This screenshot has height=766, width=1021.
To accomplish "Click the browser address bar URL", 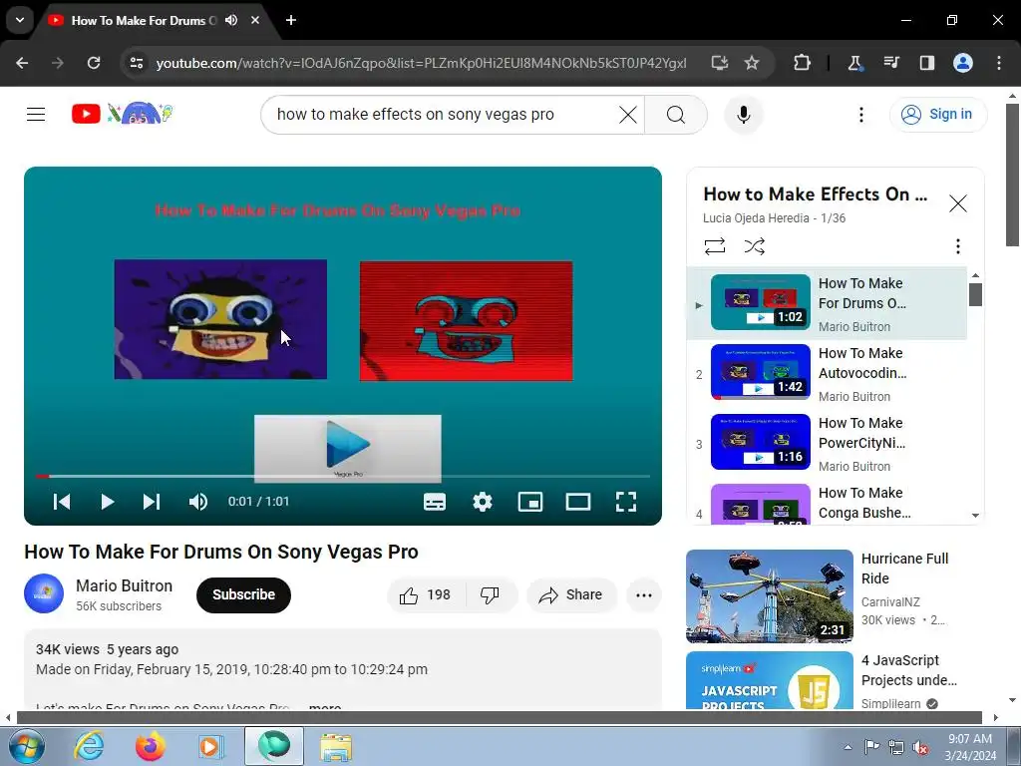I will click(x=421, y=63).
